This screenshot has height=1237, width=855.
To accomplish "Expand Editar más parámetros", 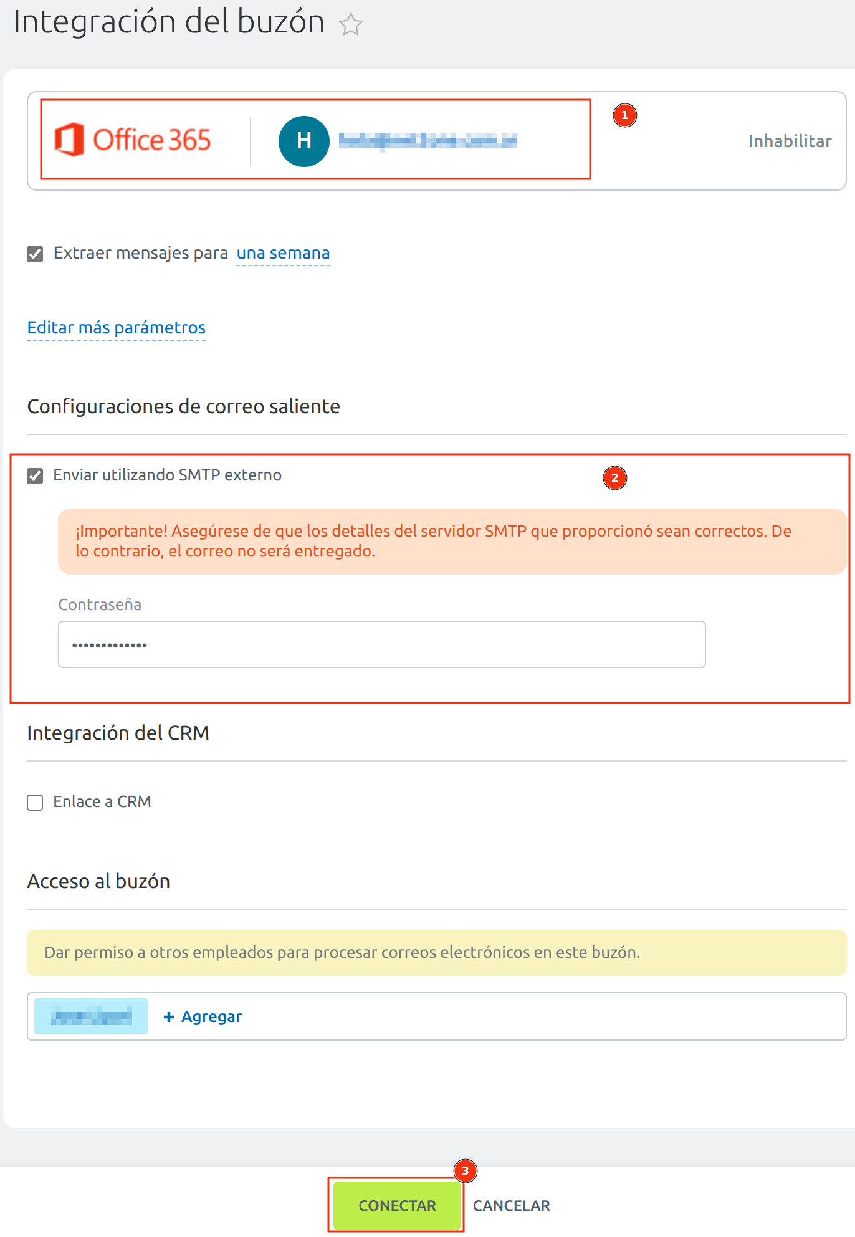I will click(x=117, y=328).
